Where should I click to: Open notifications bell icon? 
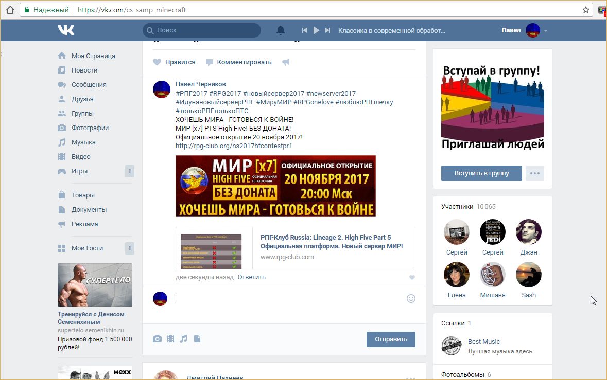281,30
